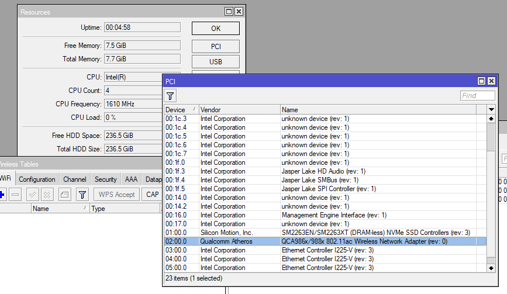Open the PCI table column dropdown arrow
This screenshot has width=507, height=294.
[491, 109]
